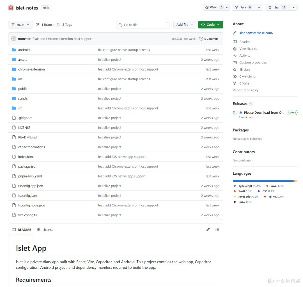Expand the Add file dropdown
This screenshot has width=303, height=287.
click(185, 25)
